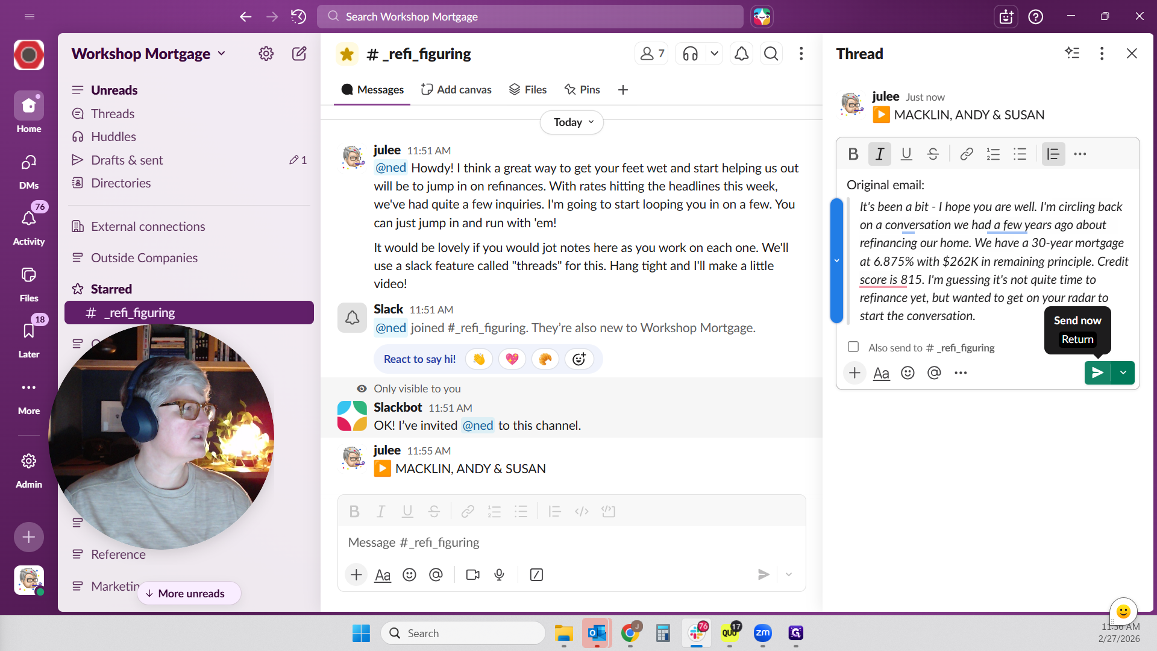This screenshot has width=1157, height=651.
Task: Open channel notification bell settings
Action: 741,54
